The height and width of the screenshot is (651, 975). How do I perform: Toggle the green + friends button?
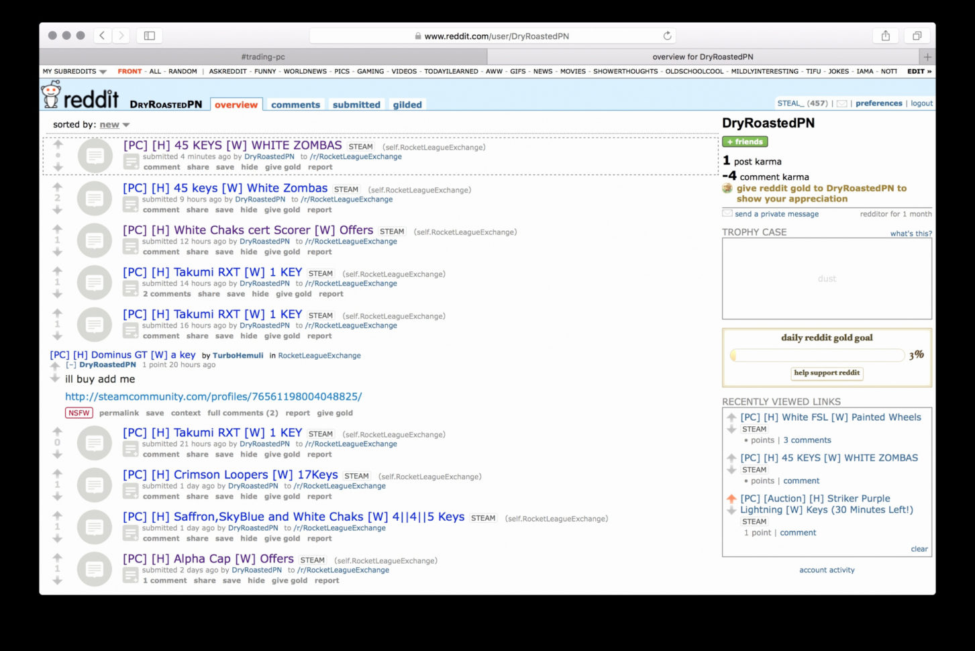pos(745,142)
